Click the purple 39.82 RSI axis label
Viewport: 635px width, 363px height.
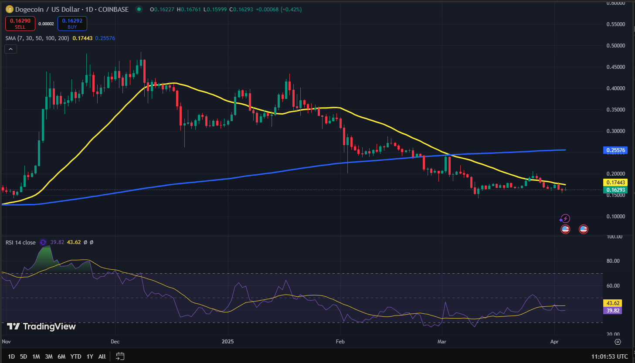tap(612, 311)
